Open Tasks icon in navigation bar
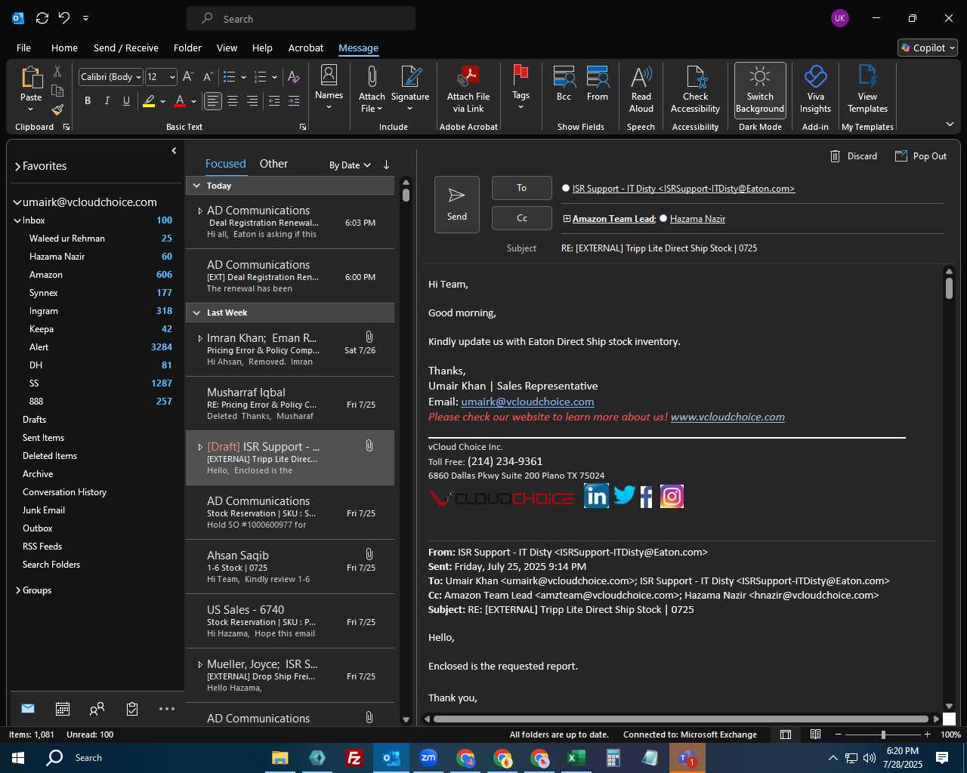 [x=132, y=709]
